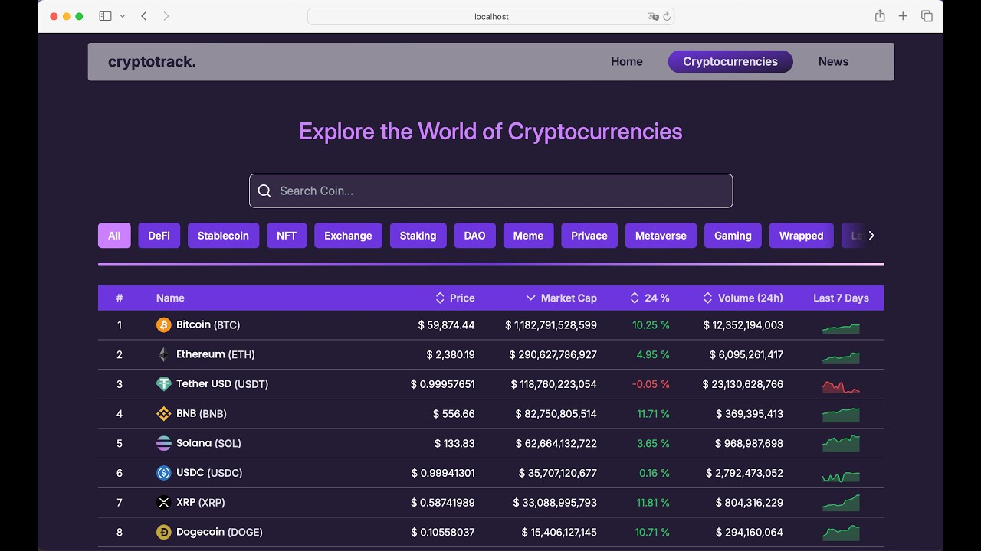Filter by Privace category
Screen dimensions: 981x551
click(589, 236)
